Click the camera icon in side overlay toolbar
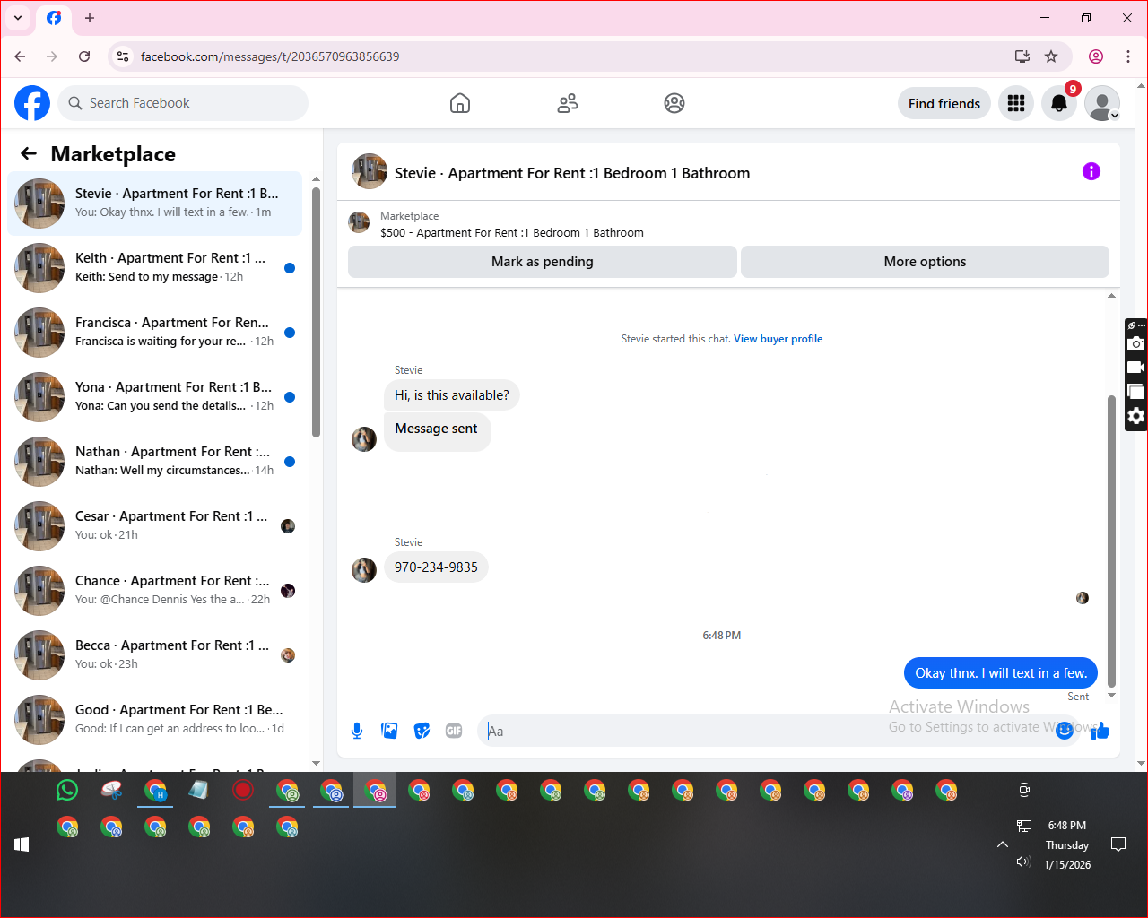 pos(1136,343)
